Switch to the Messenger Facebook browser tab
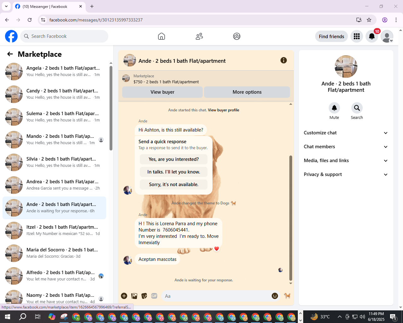This screenshot has height=323, width=403. [x=49, y=7]
